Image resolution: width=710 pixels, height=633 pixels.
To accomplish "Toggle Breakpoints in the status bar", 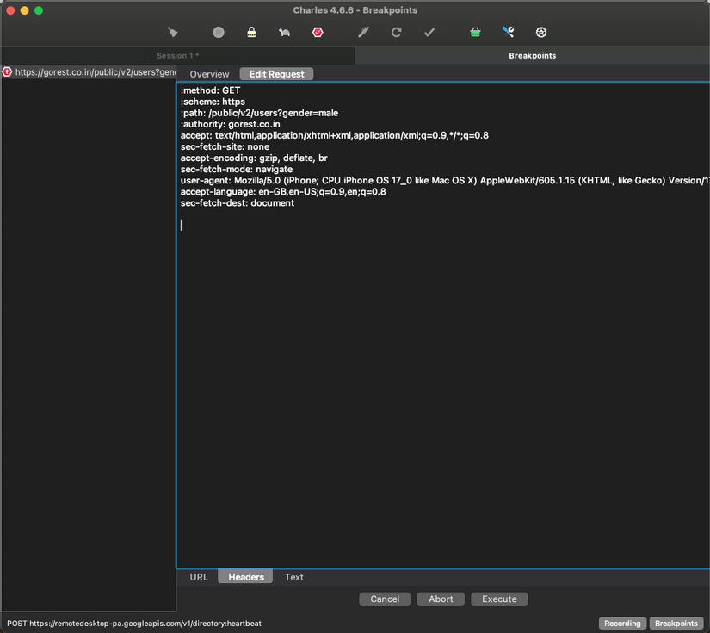I will point(676,623).
